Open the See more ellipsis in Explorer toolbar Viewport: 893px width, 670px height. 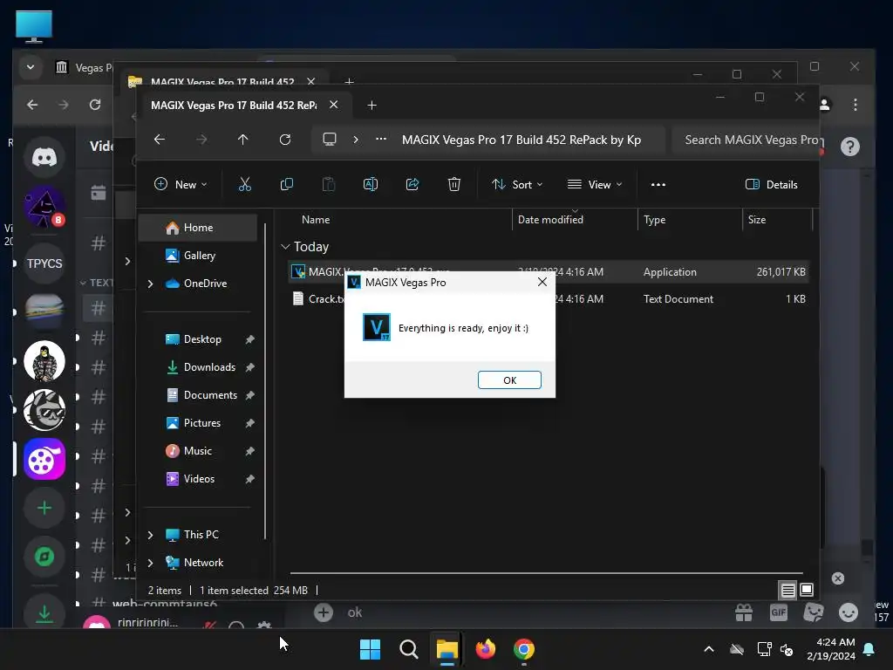(x=658, y=184)
